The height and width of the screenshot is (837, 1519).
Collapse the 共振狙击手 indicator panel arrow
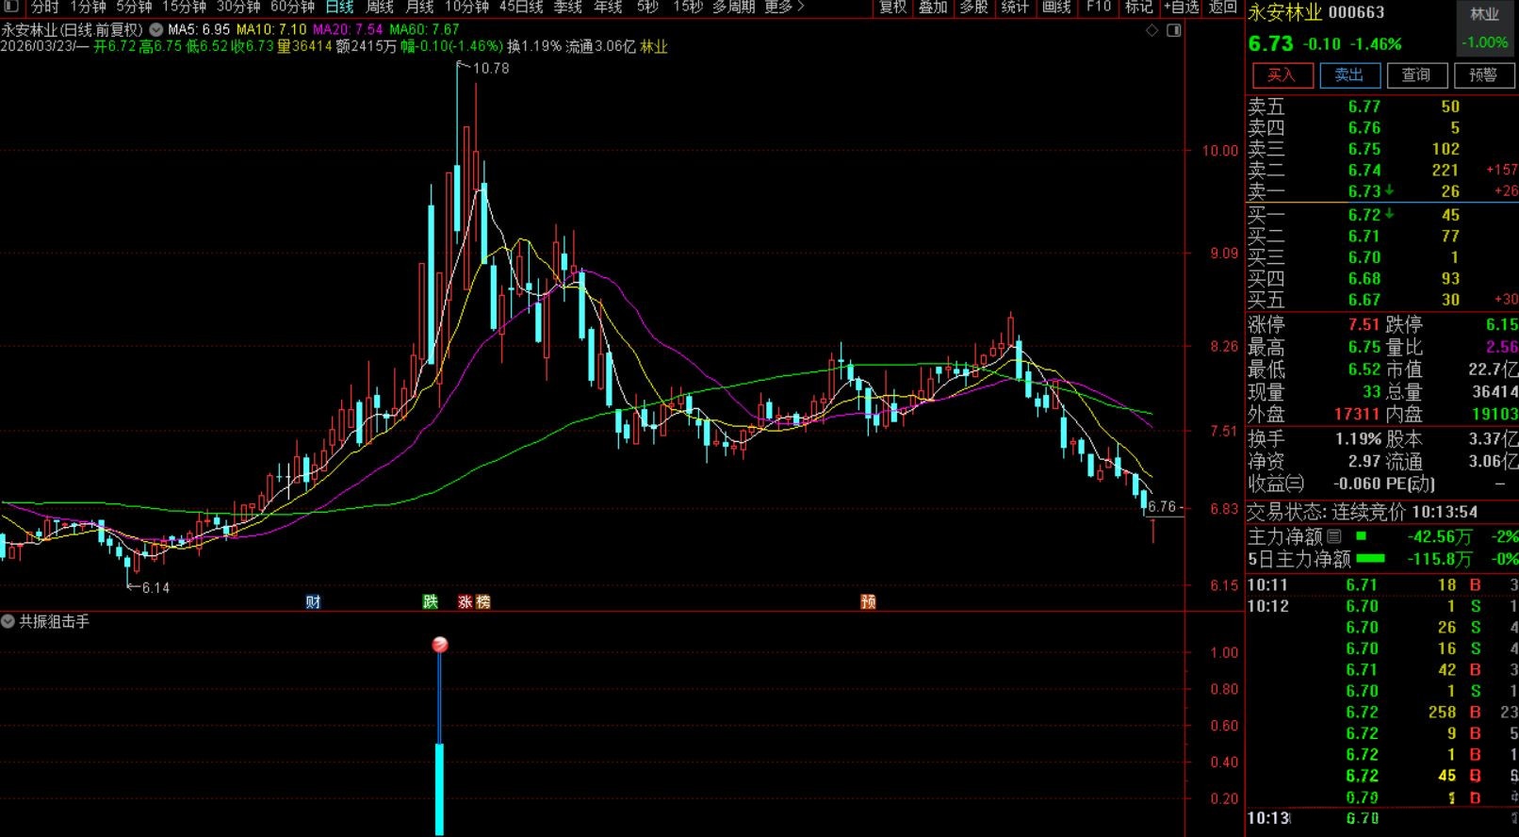pos(8,621)
